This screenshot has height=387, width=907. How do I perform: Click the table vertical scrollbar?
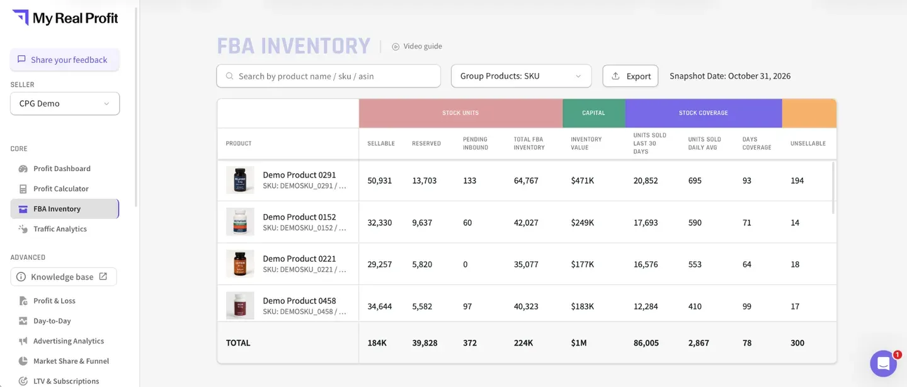tap(833, 188)
